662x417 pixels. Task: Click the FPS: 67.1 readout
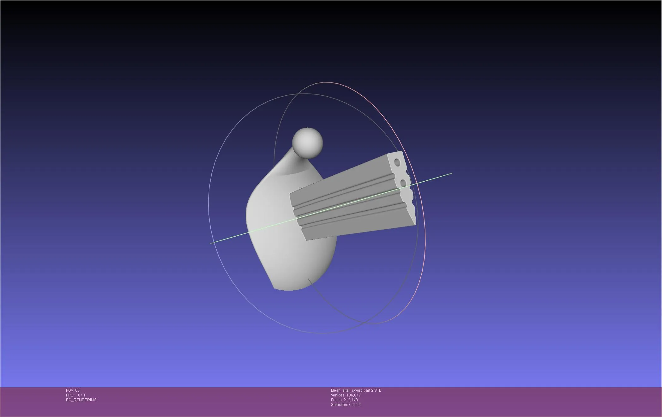75,395
